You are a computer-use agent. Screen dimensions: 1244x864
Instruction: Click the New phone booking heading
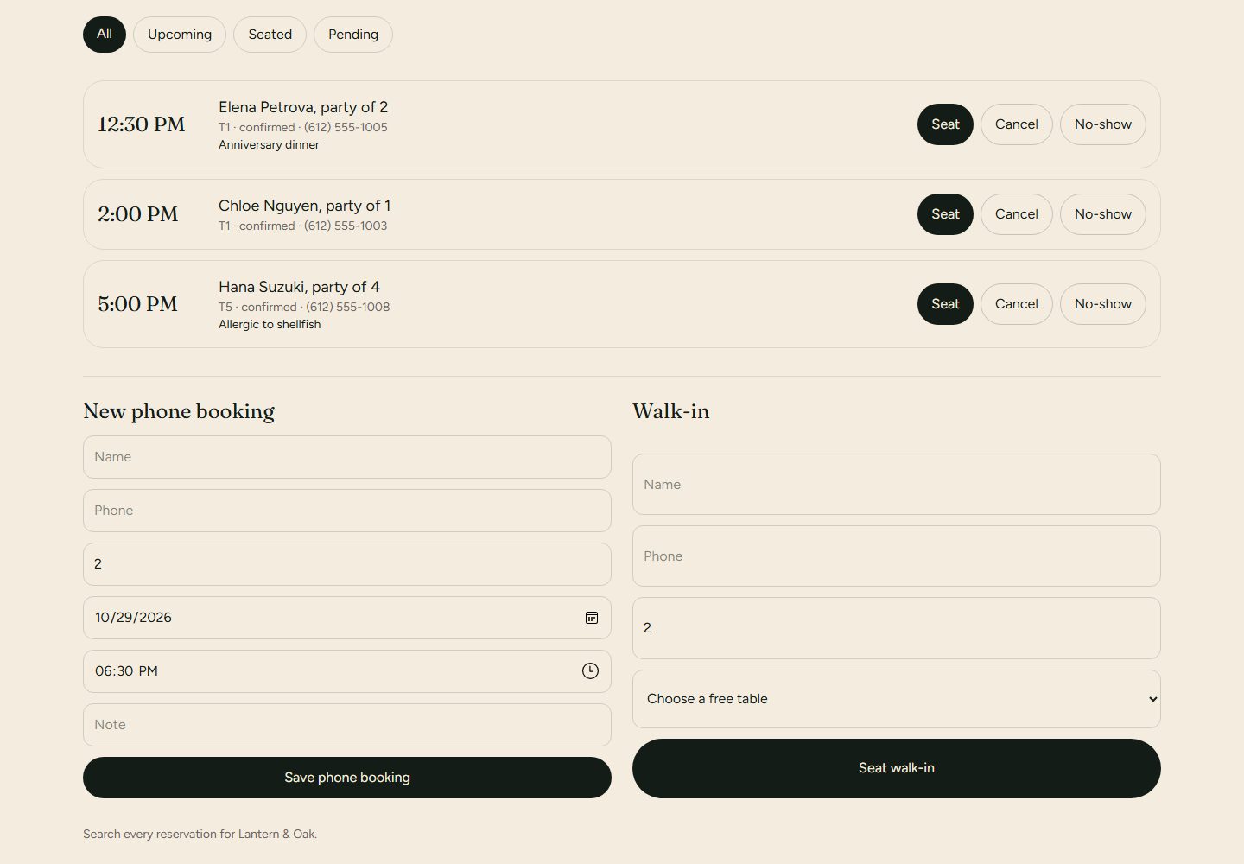point(179,411)
